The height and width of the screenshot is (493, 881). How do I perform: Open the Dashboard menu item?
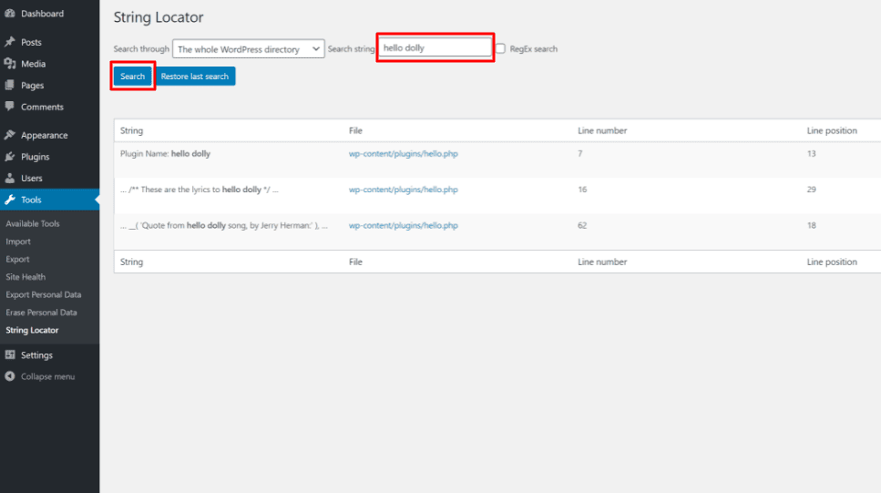coord(42,14)
